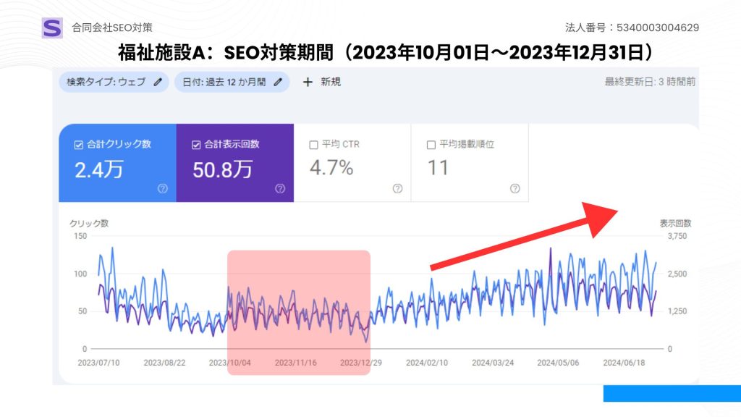Enable the 平均掲載順位 checkbox
This screenshot has width=741, height=417.
click(432, 144)
